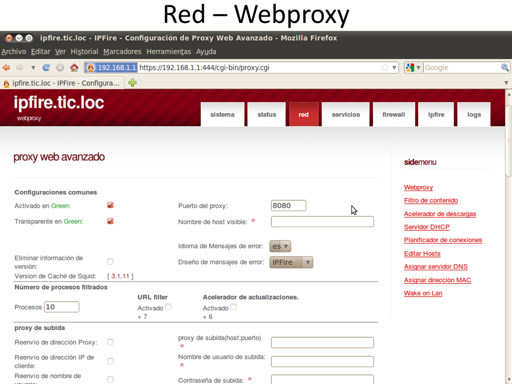Enable URL filter Activado checkbox

[168, 307]
